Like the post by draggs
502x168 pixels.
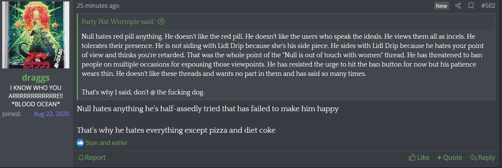[419, 158]
